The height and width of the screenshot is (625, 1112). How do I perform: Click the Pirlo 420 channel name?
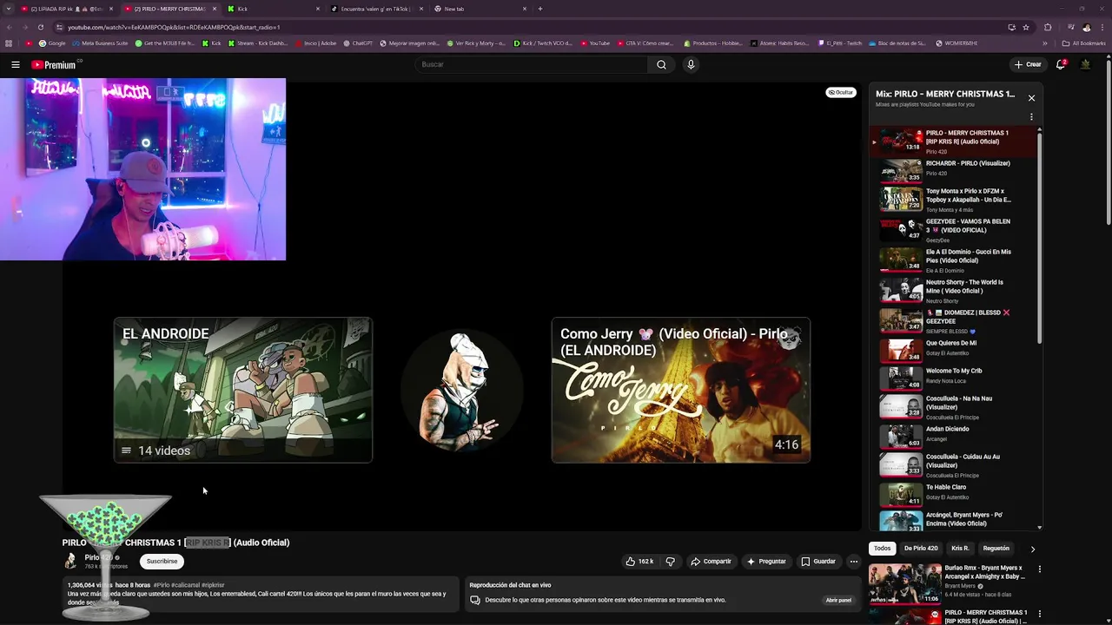(98, 557)
